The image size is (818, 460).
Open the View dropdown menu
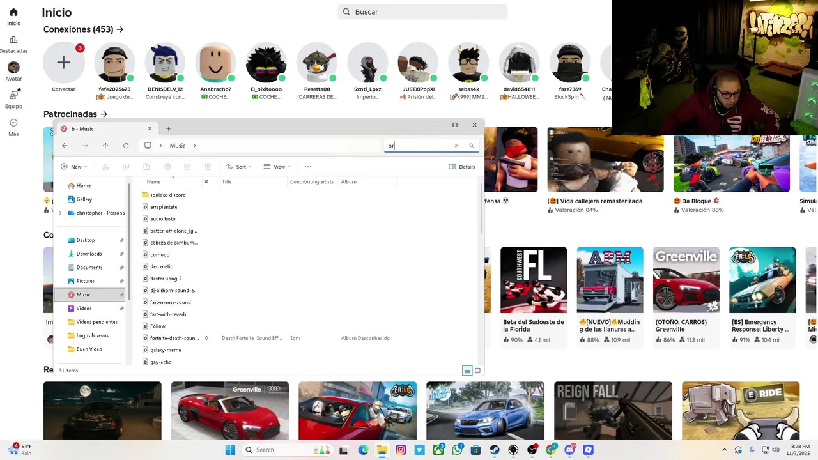click(277, 167)
